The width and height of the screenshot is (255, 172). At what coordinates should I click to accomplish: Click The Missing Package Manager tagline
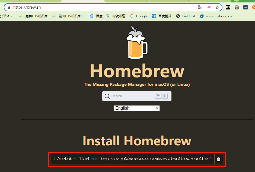[x=137, y=85]
